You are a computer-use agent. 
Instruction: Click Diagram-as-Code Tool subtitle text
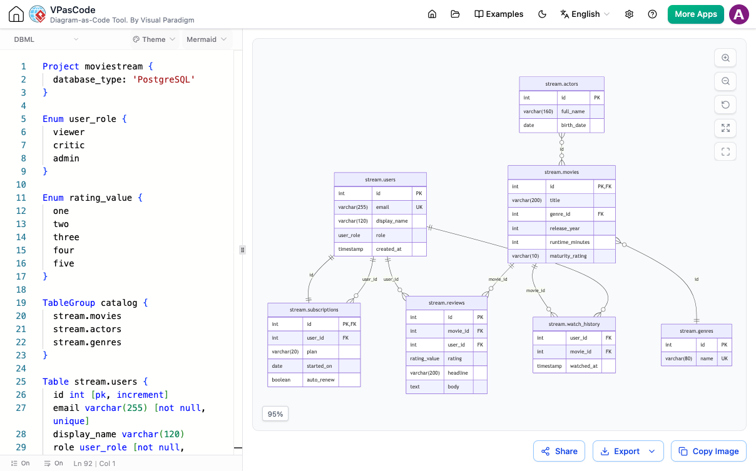coord(122,21)
